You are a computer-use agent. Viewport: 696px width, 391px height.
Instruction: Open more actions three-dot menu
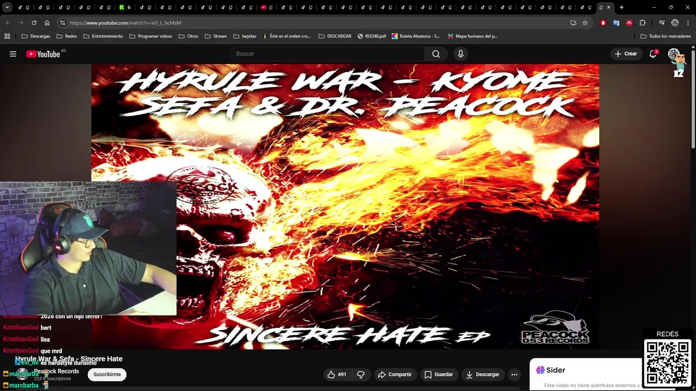(x=514, y=374)
